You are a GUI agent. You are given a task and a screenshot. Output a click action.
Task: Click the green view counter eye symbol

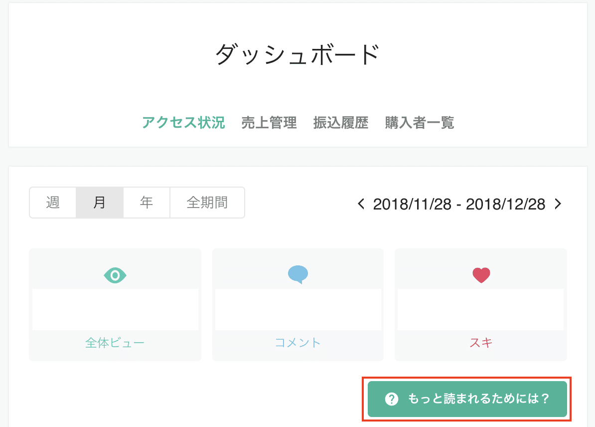[115, 275]
